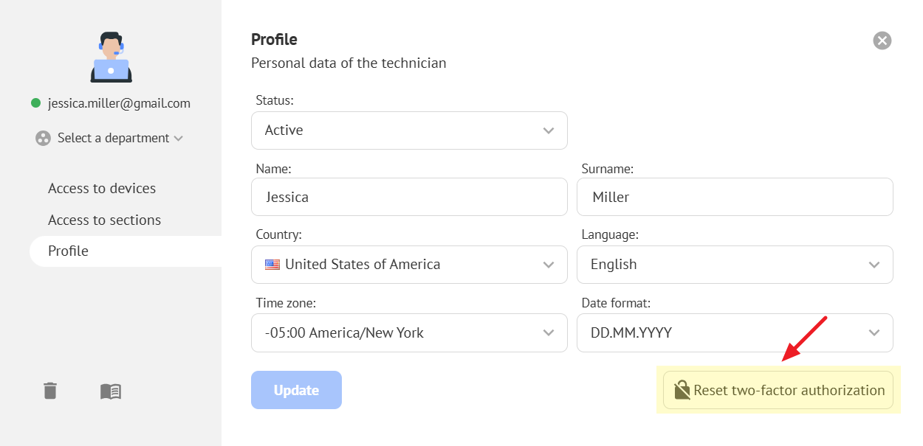Expand the Select a department dropdown

120,138
